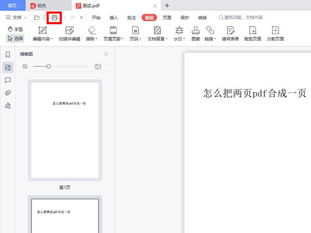This screenshot has height=233, width=311.
Task: Select the 手型 hand tool
Action: point(15,30)
